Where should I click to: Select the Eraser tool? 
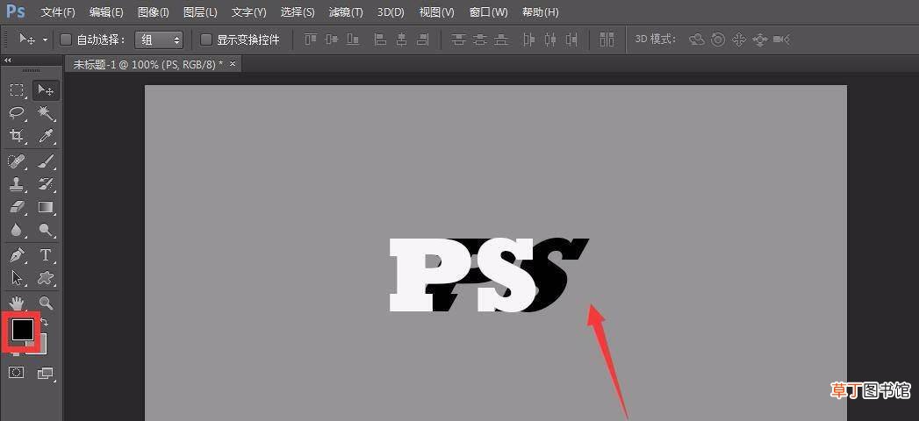pyautogui.click(x=17, y=207)
